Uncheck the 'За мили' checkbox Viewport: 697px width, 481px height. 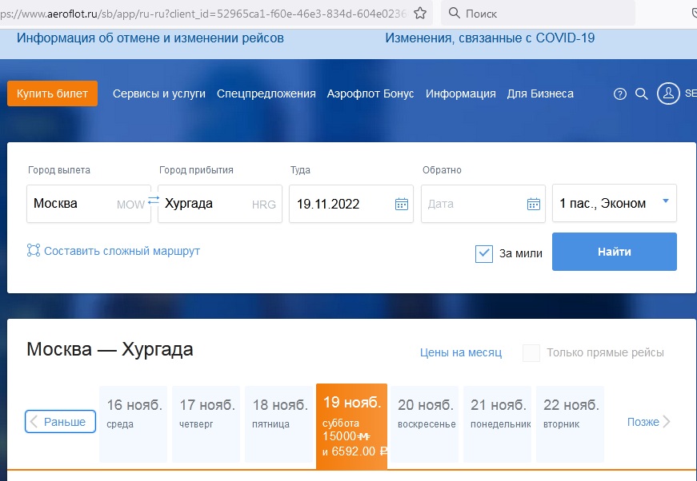pos(483,253)
